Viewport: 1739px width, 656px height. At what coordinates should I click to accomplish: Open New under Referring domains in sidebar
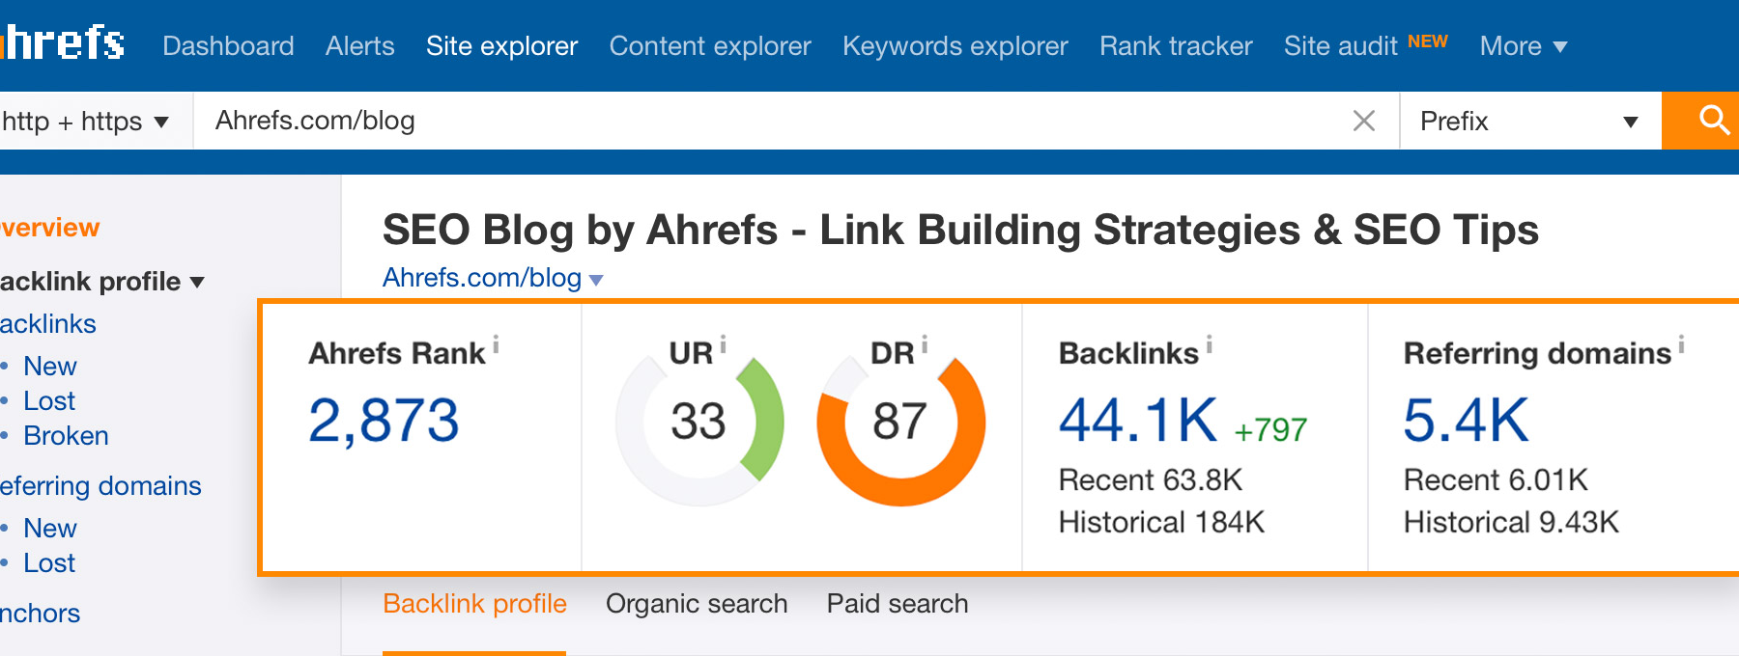point(50,529)
